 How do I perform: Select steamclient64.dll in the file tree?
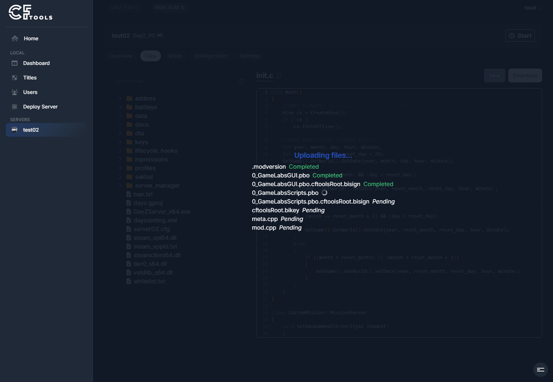pos(157,255)
